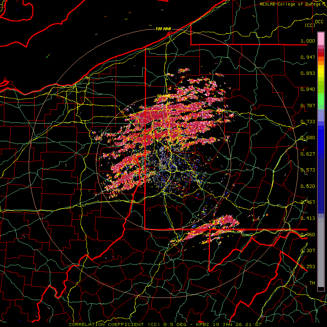Viewport: 327px width, 327px height.
Task: Click the TH threshold label
Action: 312,283
